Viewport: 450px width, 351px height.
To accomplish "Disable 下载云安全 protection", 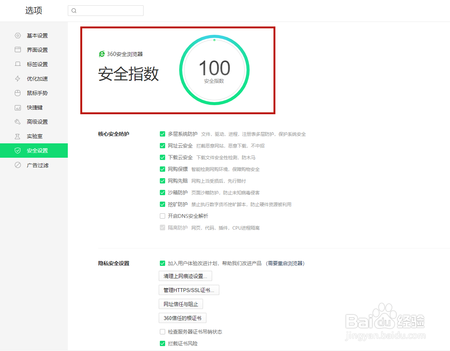I will click(162, 157).
